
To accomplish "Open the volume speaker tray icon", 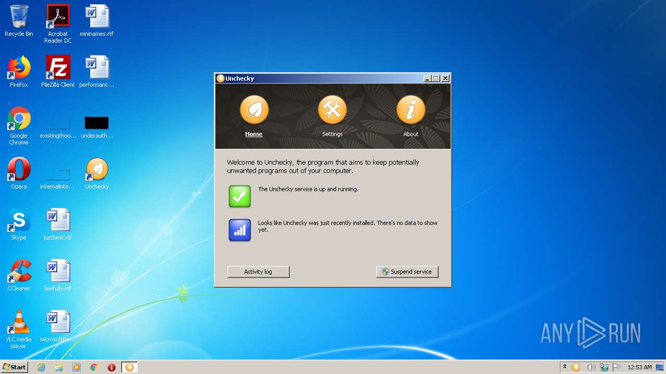I will click(x=591, y=367).
